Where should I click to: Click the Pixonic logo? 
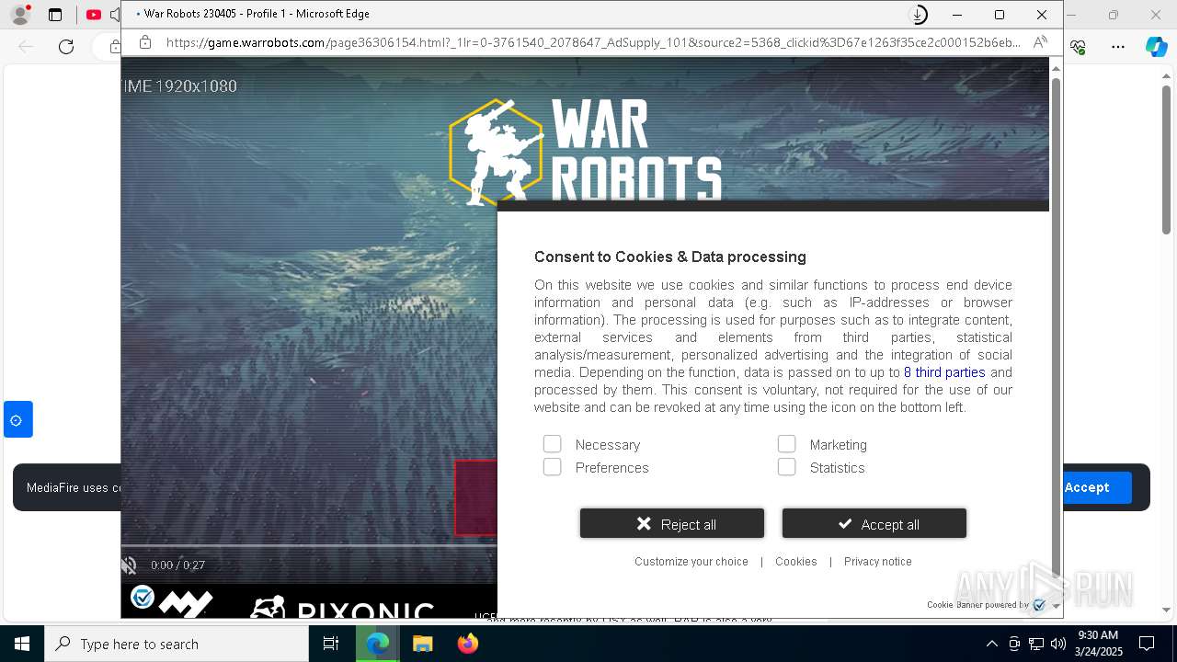coord(341,607)
